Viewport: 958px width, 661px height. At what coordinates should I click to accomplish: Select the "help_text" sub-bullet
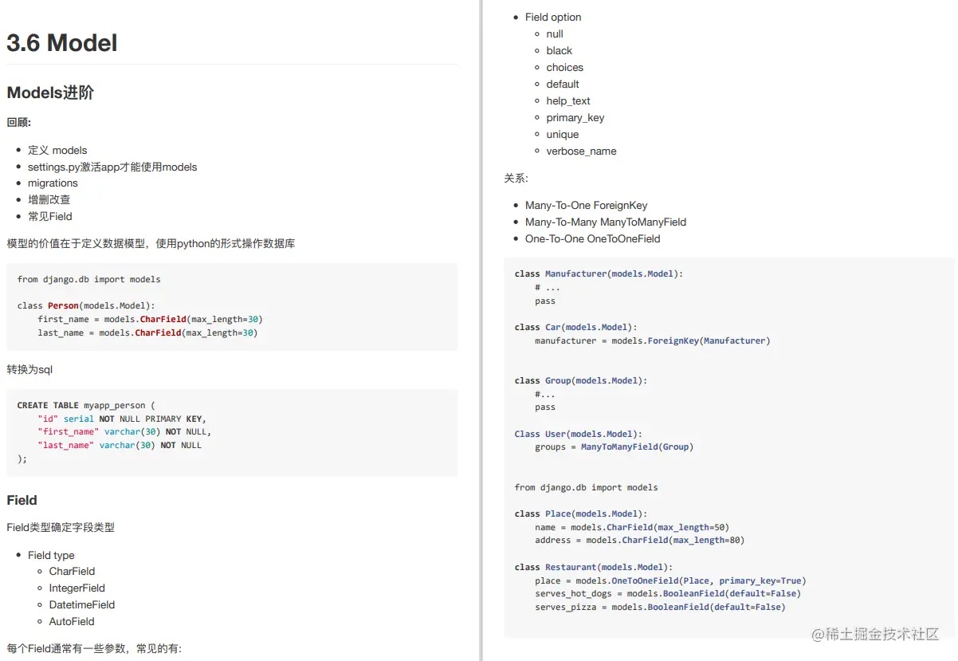point(568,100)
